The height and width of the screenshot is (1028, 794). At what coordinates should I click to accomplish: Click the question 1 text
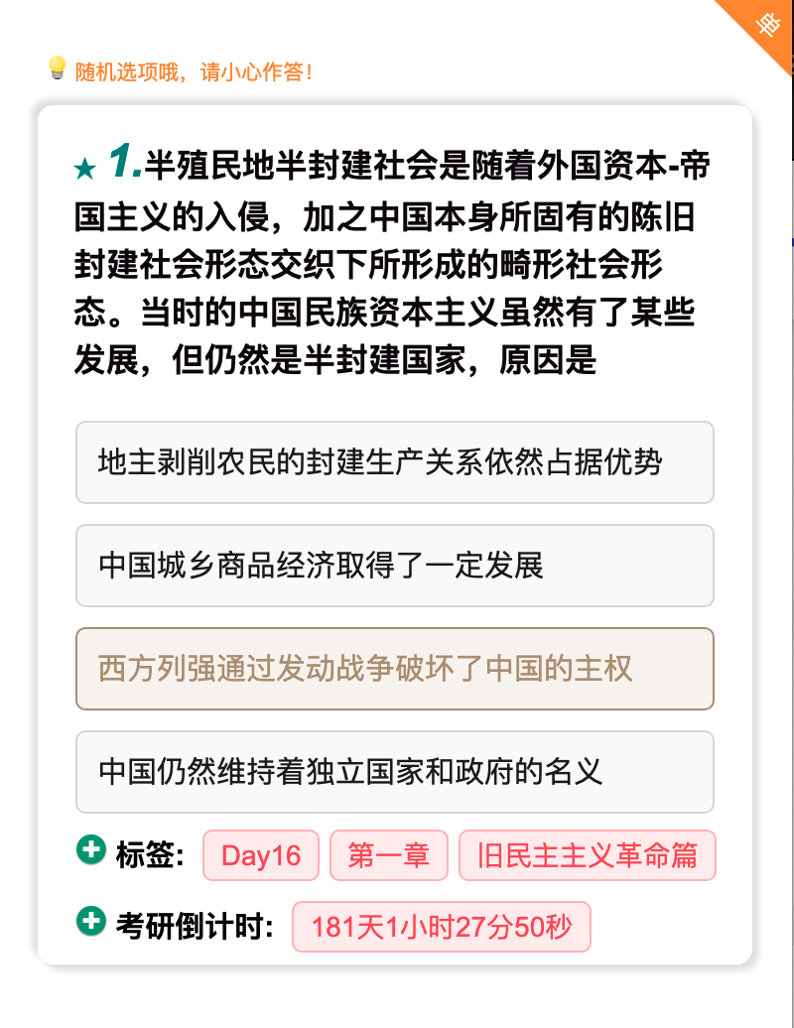pos(391,262)
